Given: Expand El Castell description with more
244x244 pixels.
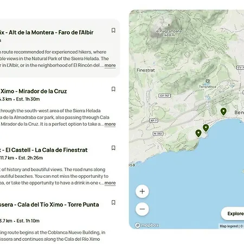Looking at the screenshot, I should [x=110, y=183].
